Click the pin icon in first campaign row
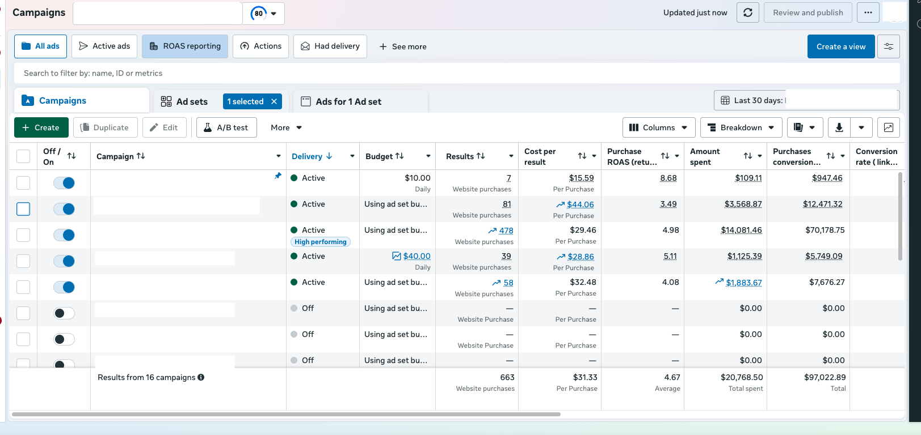Screen dimensions: 921x435 (278, 176)
